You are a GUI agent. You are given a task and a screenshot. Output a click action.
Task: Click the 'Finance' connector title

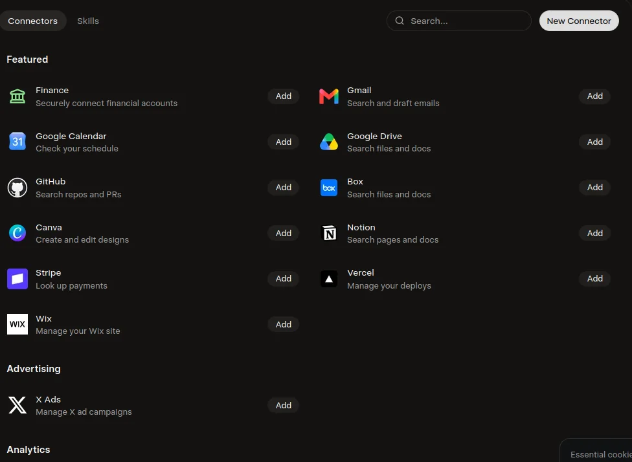pos(52,90)
